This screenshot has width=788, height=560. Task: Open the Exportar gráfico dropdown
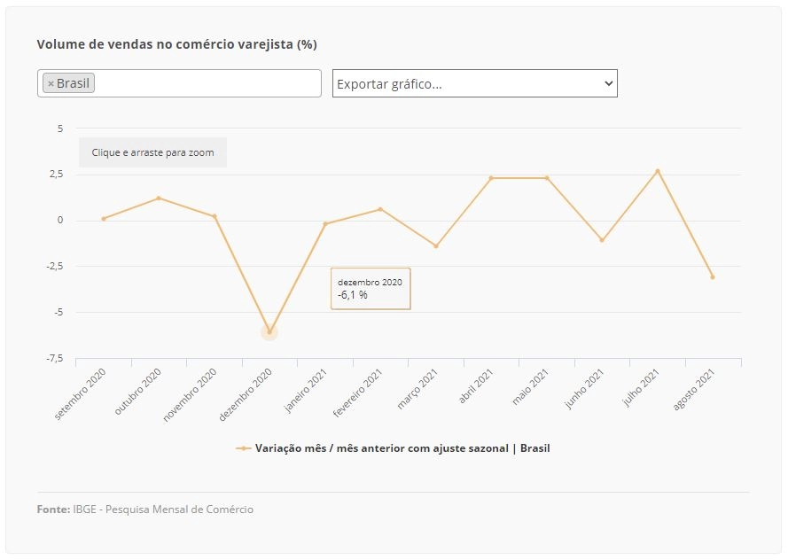474,83
